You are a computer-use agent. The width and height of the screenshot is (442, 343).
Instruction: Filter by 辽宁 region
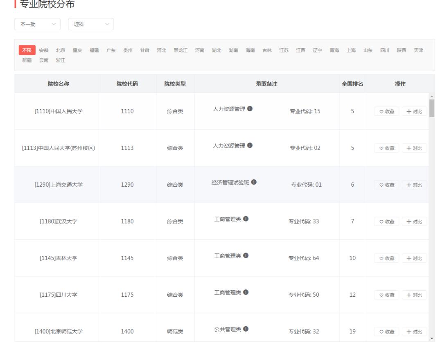318,50
